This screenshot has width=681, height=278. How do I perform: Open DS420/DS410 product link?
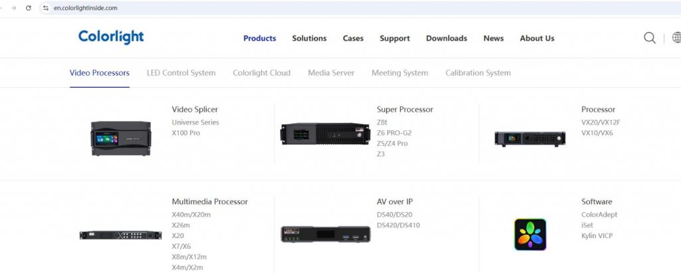pos(398,225)
